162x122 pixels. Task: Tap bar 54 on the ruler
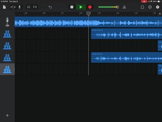(x=118, y=13)
